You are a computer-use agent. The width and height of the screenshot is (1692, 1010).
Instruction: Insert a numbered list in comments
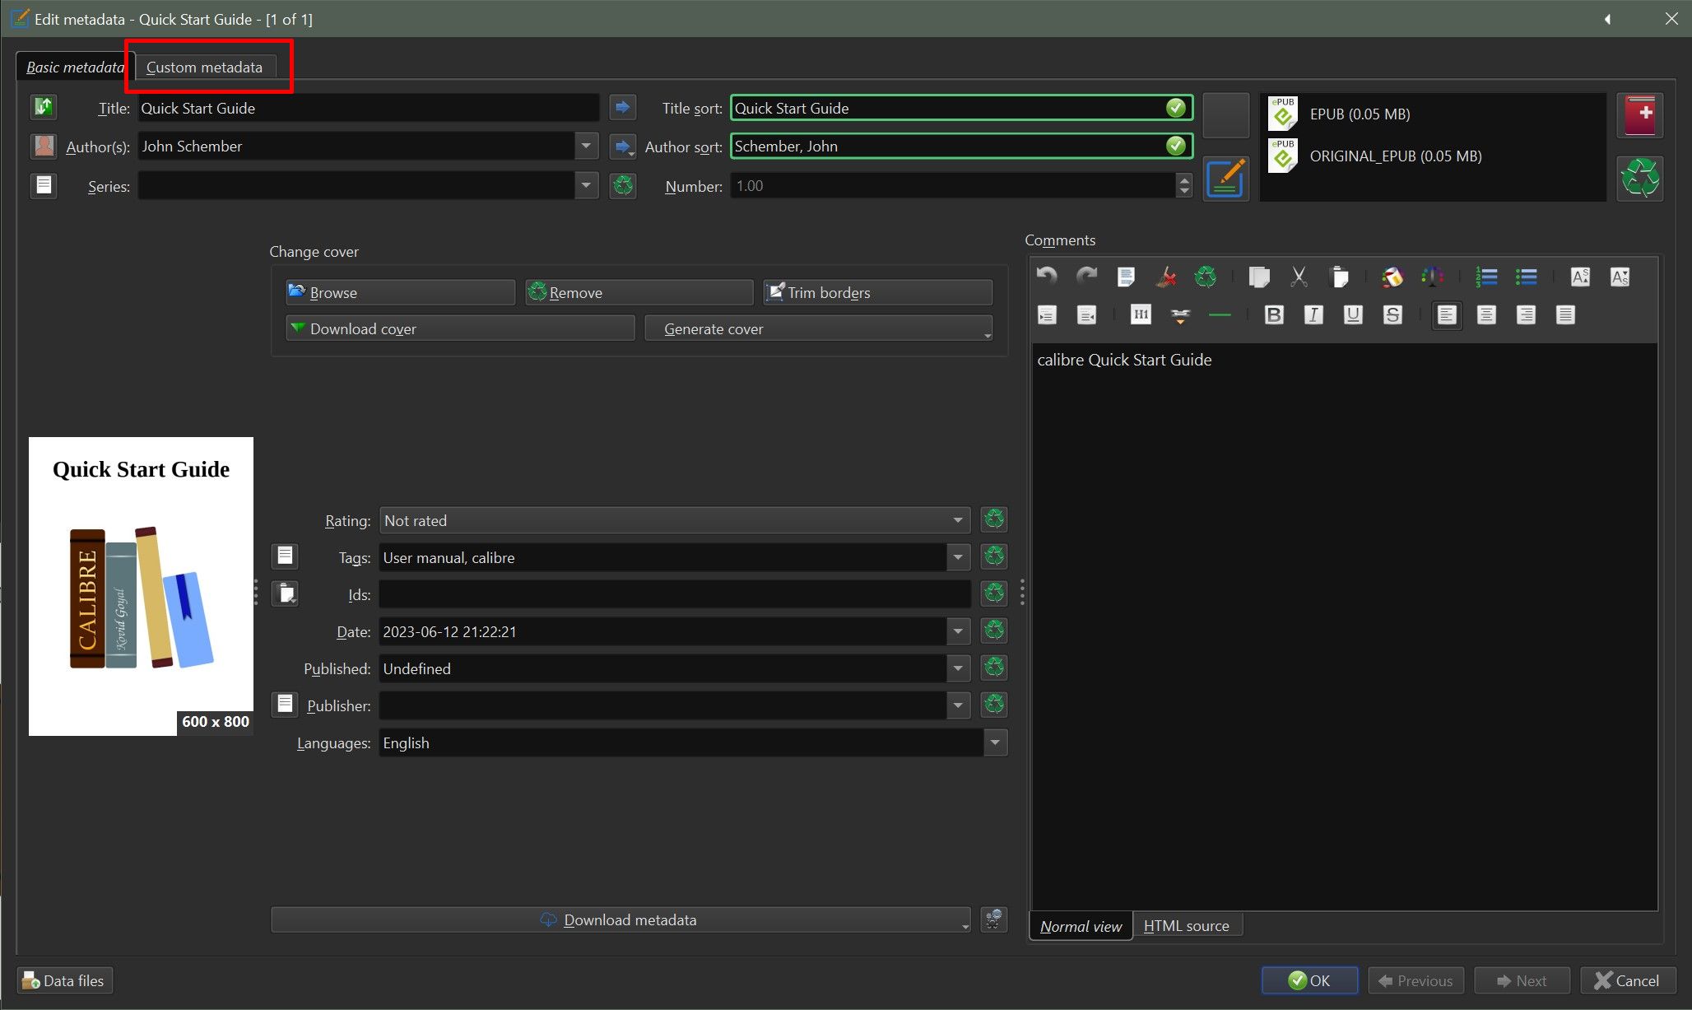coord(1486,277)
